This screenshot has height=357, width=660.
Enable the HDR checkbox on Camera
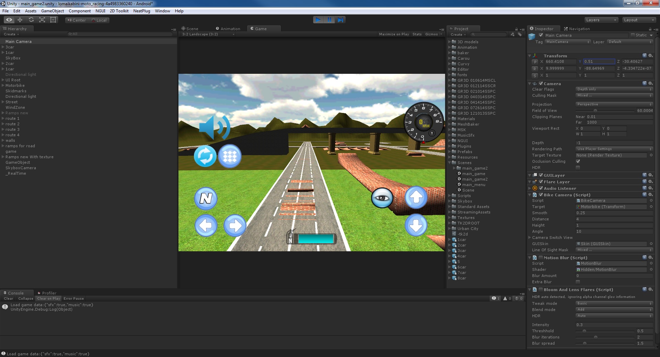point(578,168)
